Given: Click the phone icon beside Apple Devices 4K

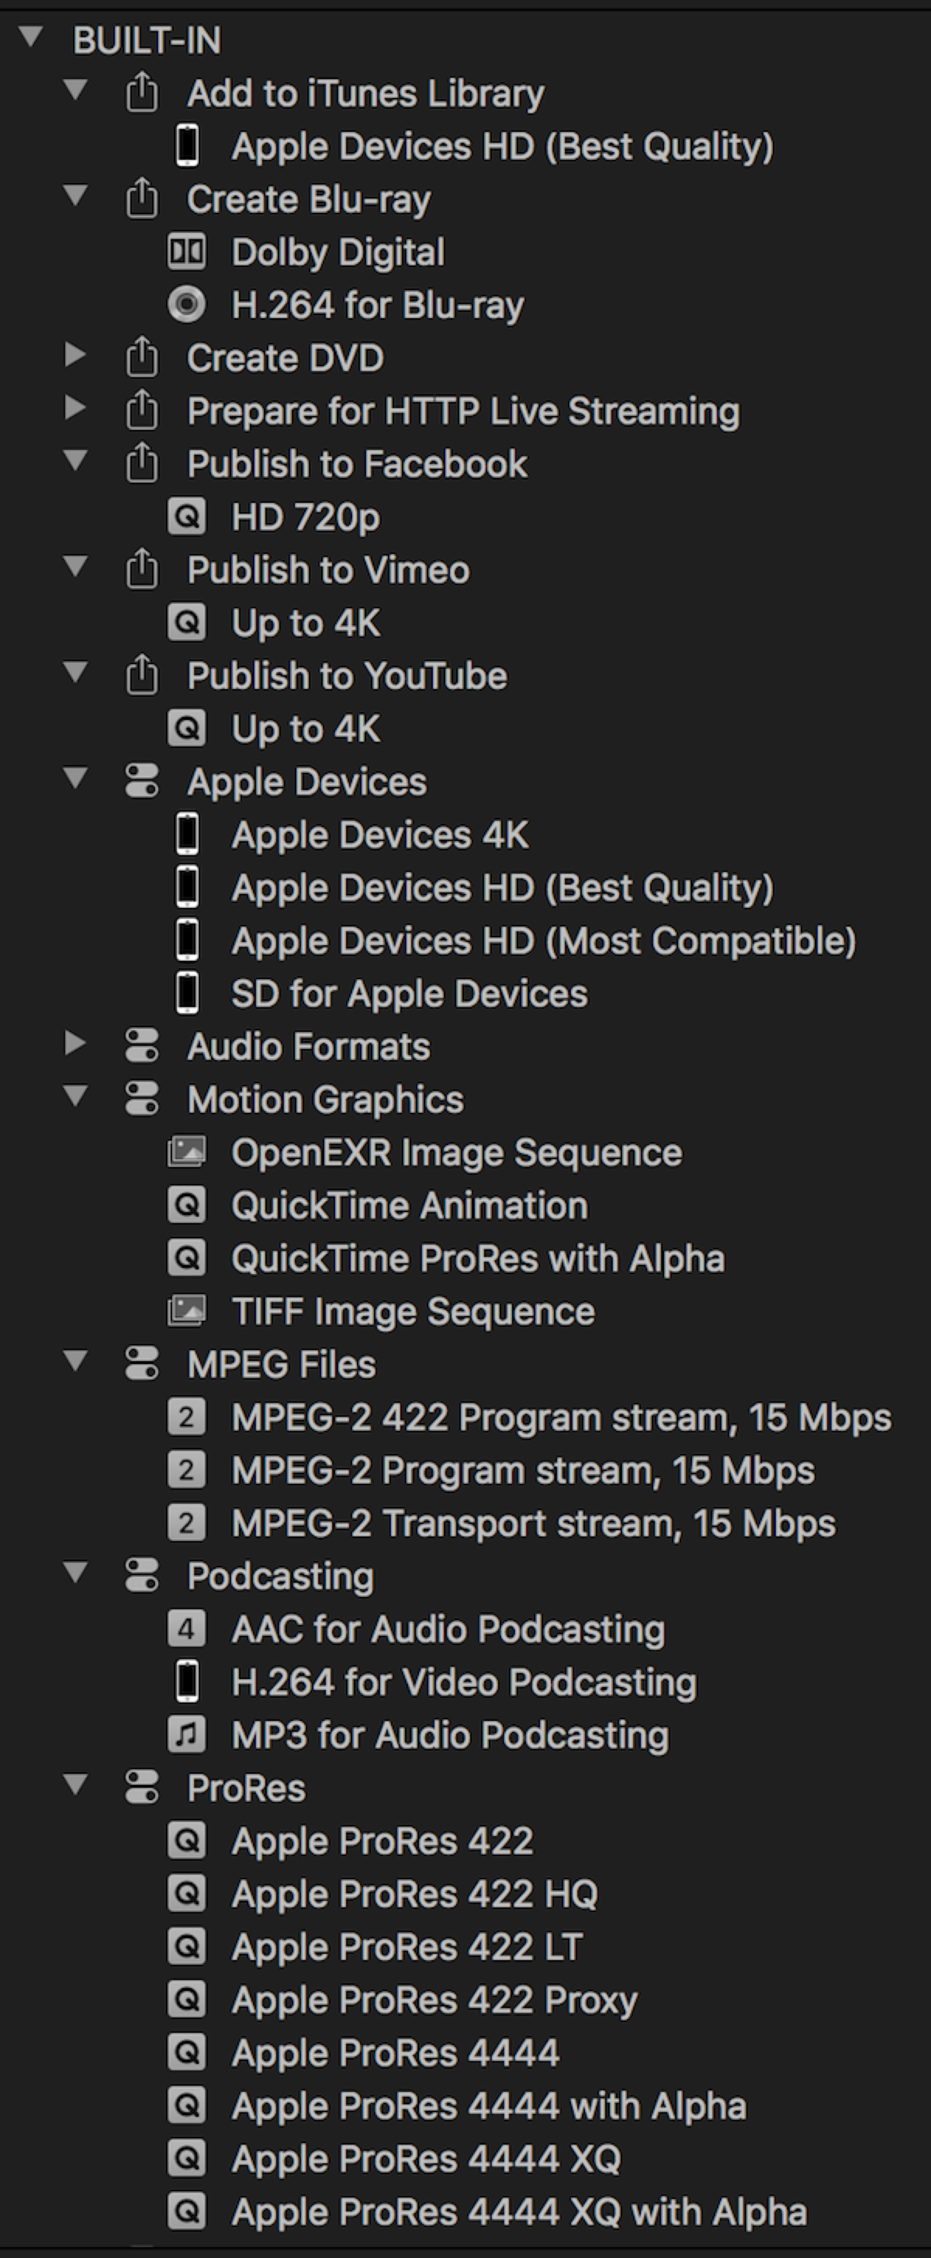Looking at the screenshot, I should coord(187,835).
